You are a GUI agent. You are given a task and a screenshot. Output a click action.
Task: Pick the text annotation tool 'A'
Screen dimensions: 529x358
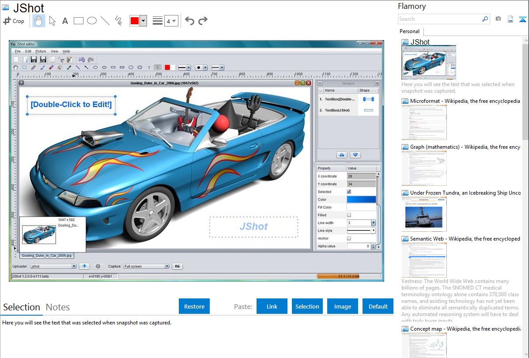click(x=65, y=21)
